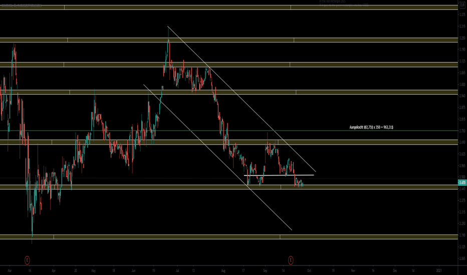Screen dimensions: 467x275
Task: Click the 2.190 price axis label
Action: 462,235
